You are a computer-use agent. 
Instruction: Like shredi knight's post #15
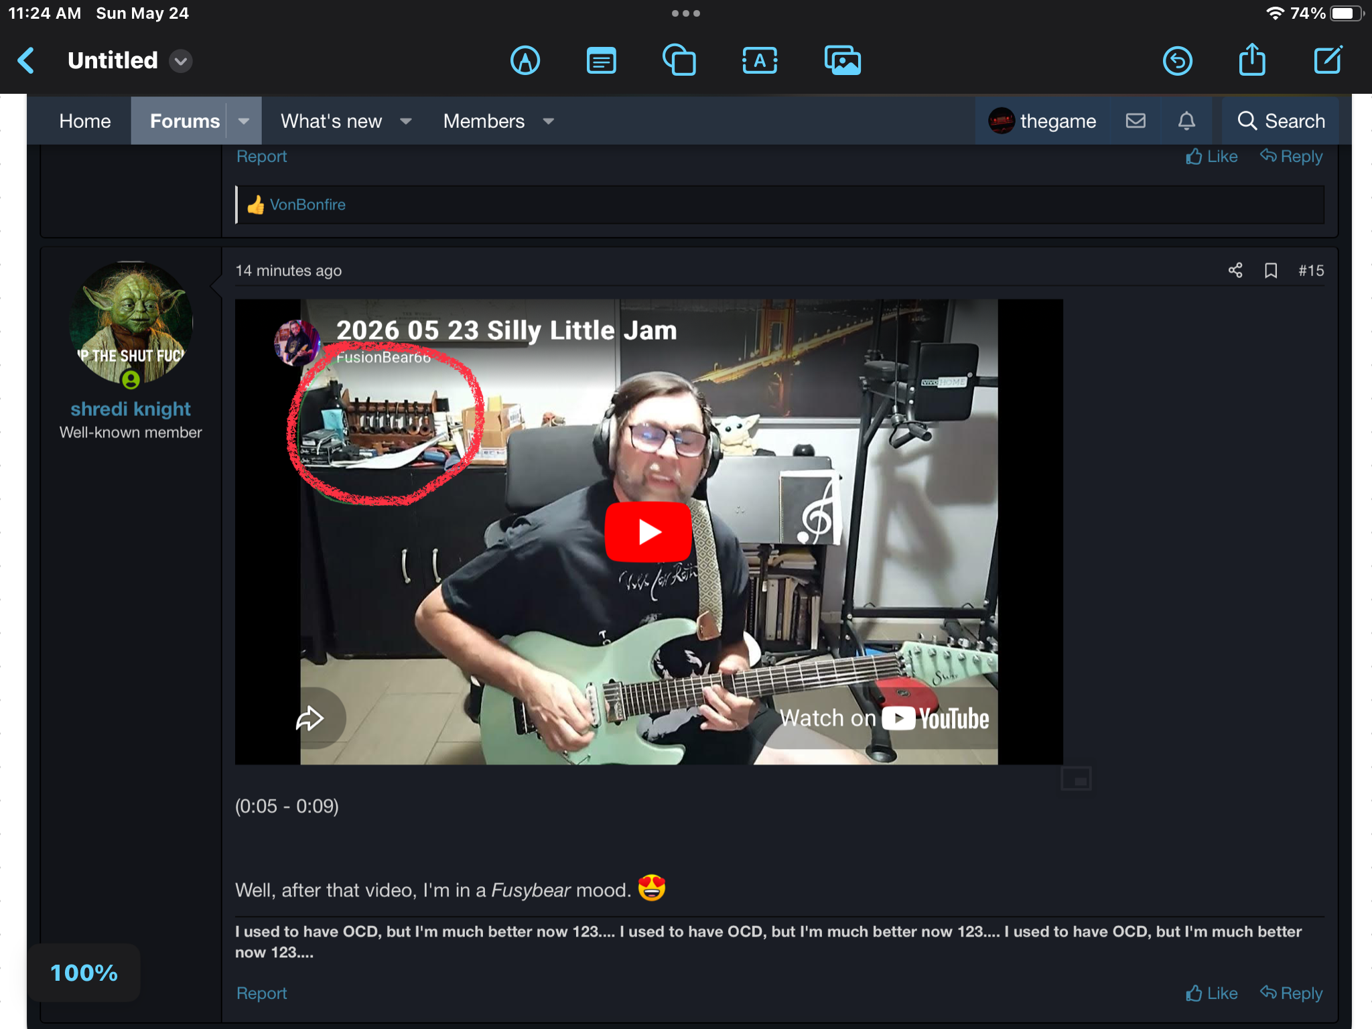click(x=1211, y=993)
